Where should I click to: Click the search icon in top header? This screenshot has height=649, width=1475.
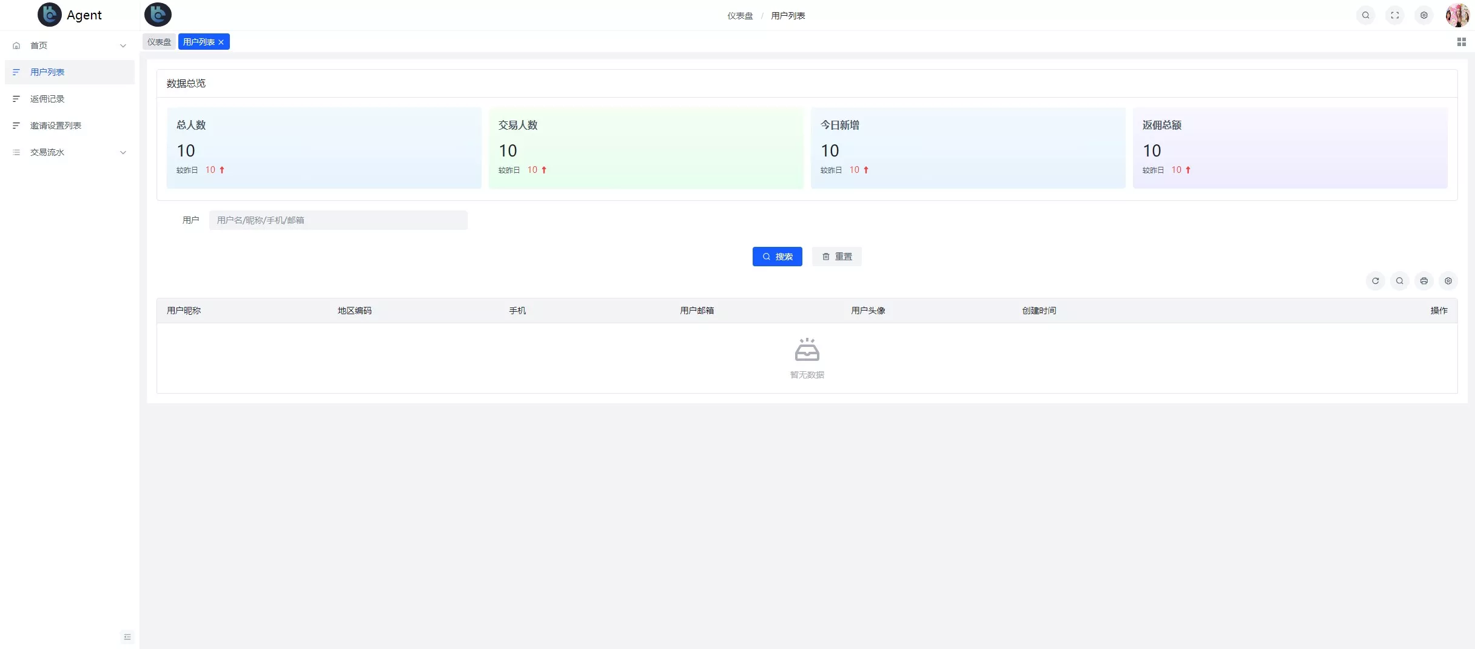click(x=1365, y=15)
